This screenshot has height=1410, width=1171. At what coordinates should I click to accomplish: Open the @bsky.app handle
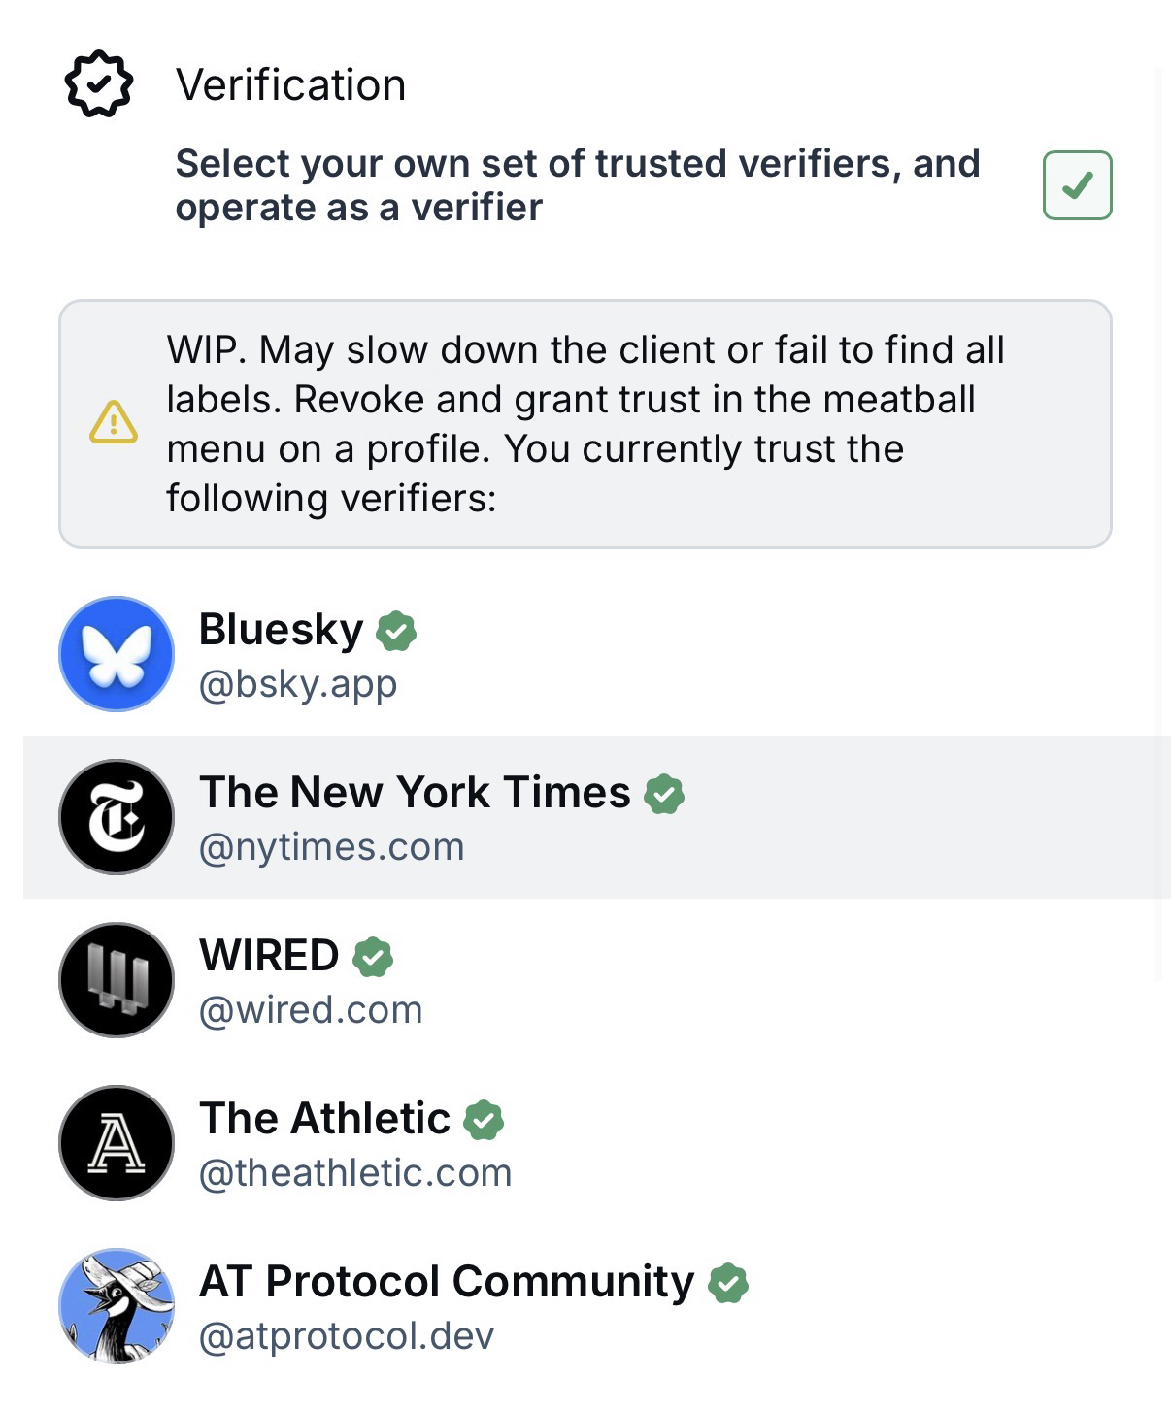(298, 685)
